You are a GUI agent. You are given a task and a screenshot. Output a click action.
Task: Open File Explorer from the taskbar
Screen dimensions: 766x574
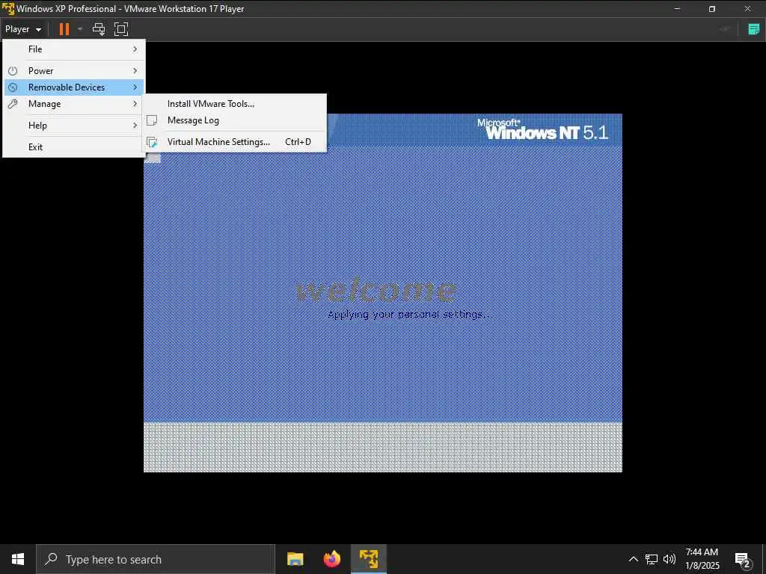pyautogui.click(x=295, y=559)
